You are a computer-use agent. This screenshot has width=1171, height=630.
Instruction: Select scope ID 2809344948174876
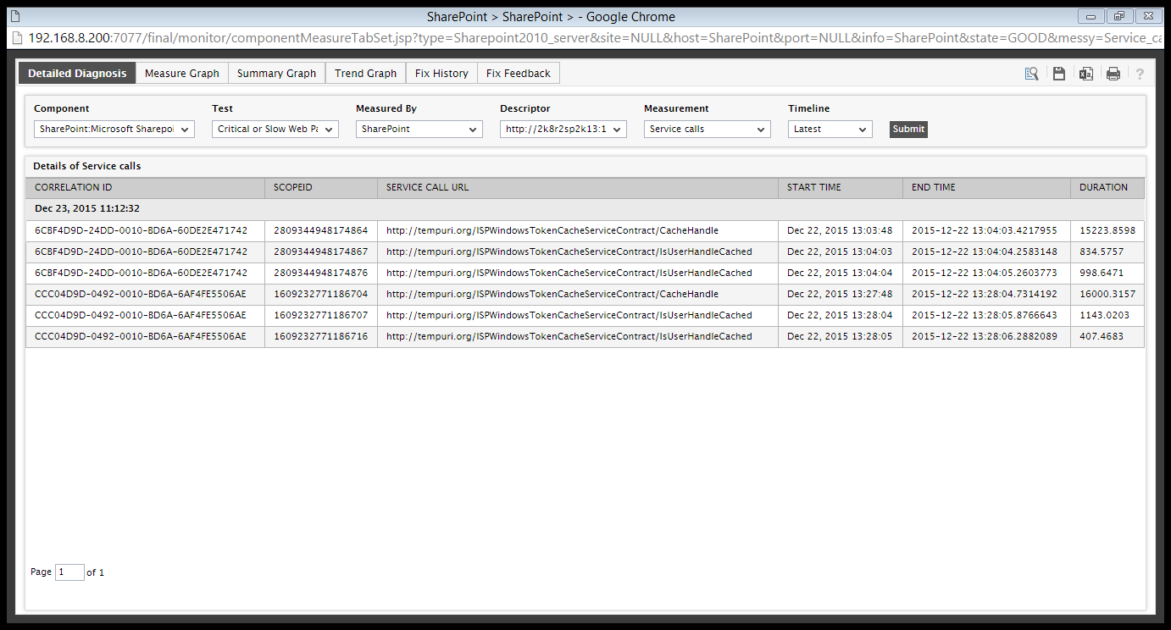pyautogui.click(x=320, y=273)
